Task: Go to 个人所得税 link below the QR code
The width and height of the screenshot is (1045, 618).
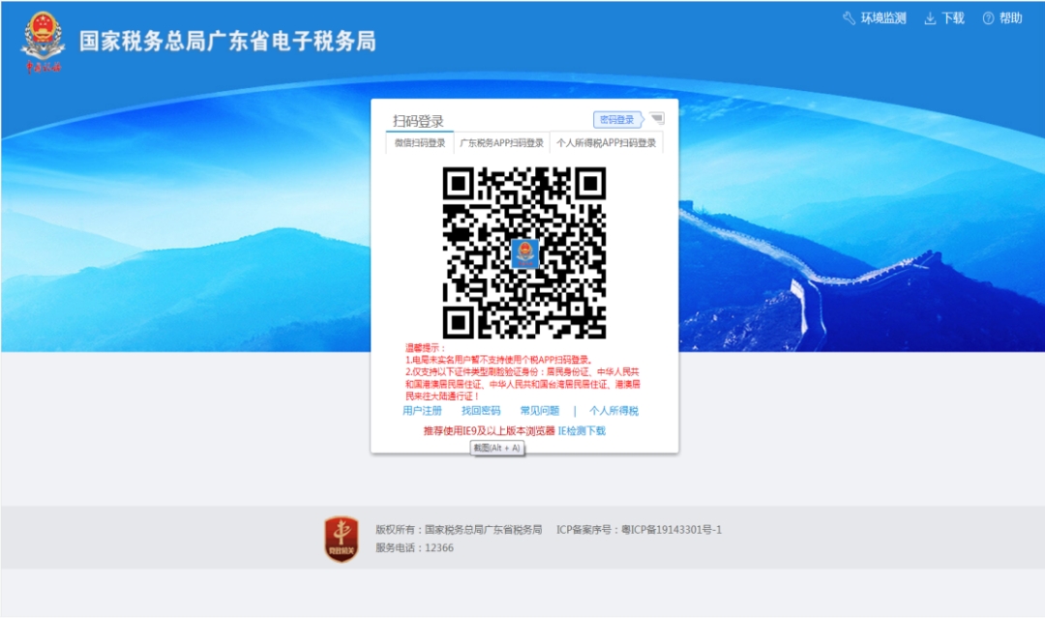Action: [x=614, y=411]
